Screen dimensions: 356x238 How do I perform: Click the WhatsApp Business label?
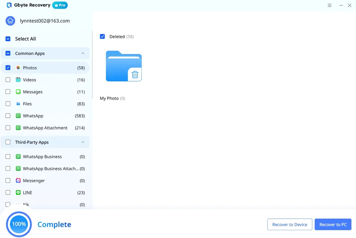coord(42,157)
